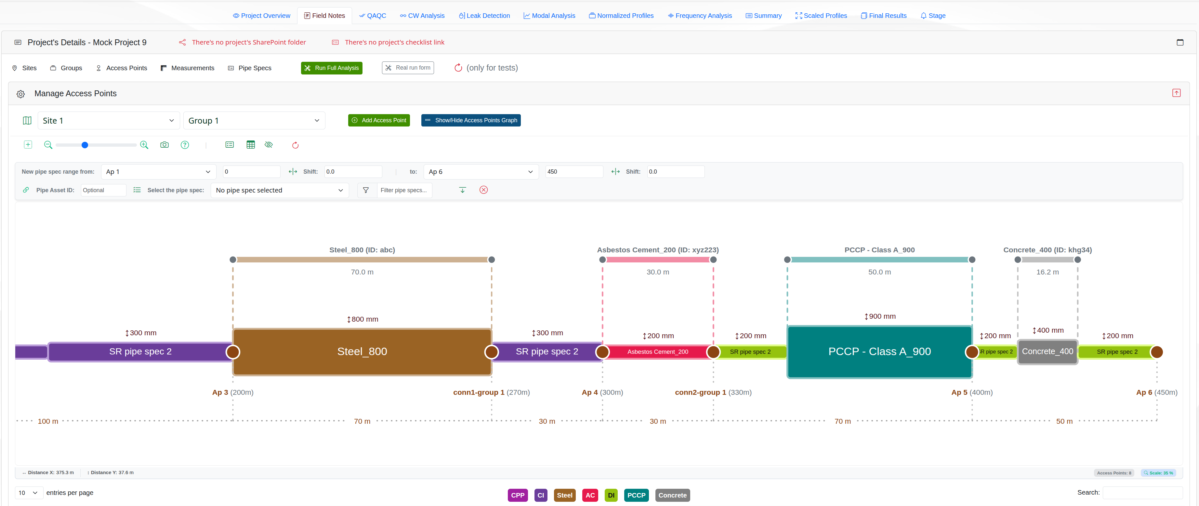Cancel pipe spec with red X icon
The image size is (1199, 506).
pyautogui.click(x=484, y=190)
